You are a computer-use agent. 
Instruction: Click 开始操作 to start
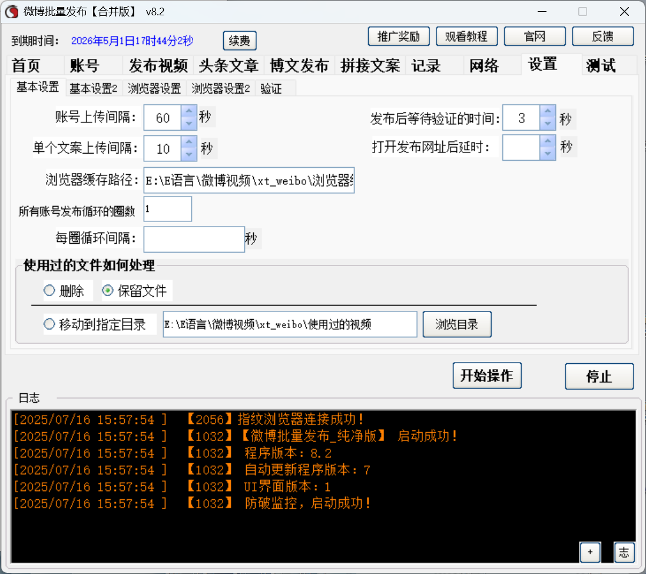tap(487, 376)
